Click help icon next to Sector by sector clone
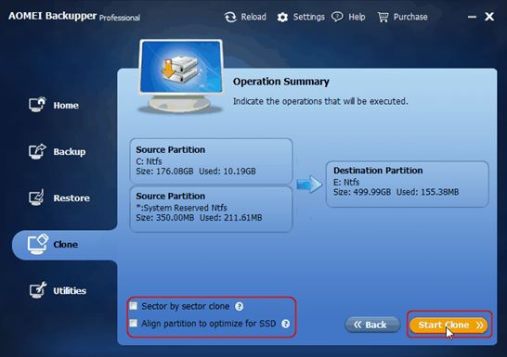507x357 pixels. click(x=239, y=306)
